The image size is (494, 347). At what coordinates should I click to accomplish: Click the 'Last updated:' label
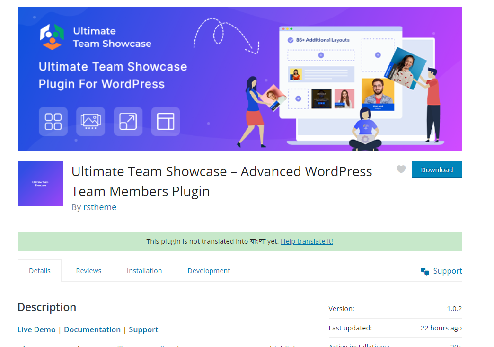350,328
